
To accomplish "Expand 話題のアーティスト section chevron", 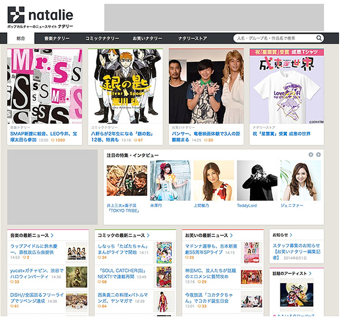I will [x=310, y=273].
